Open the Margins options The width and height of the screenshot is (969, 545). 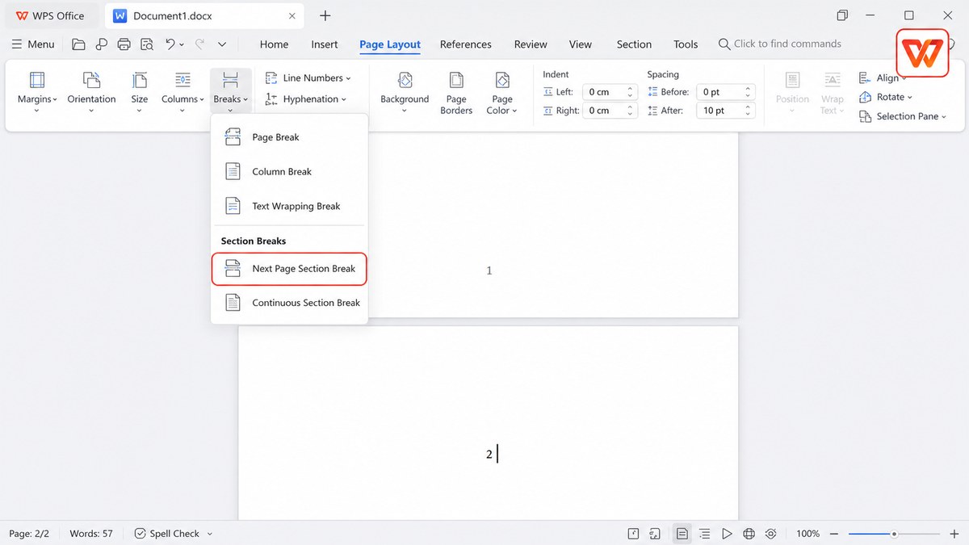click(x=37, y=90)
